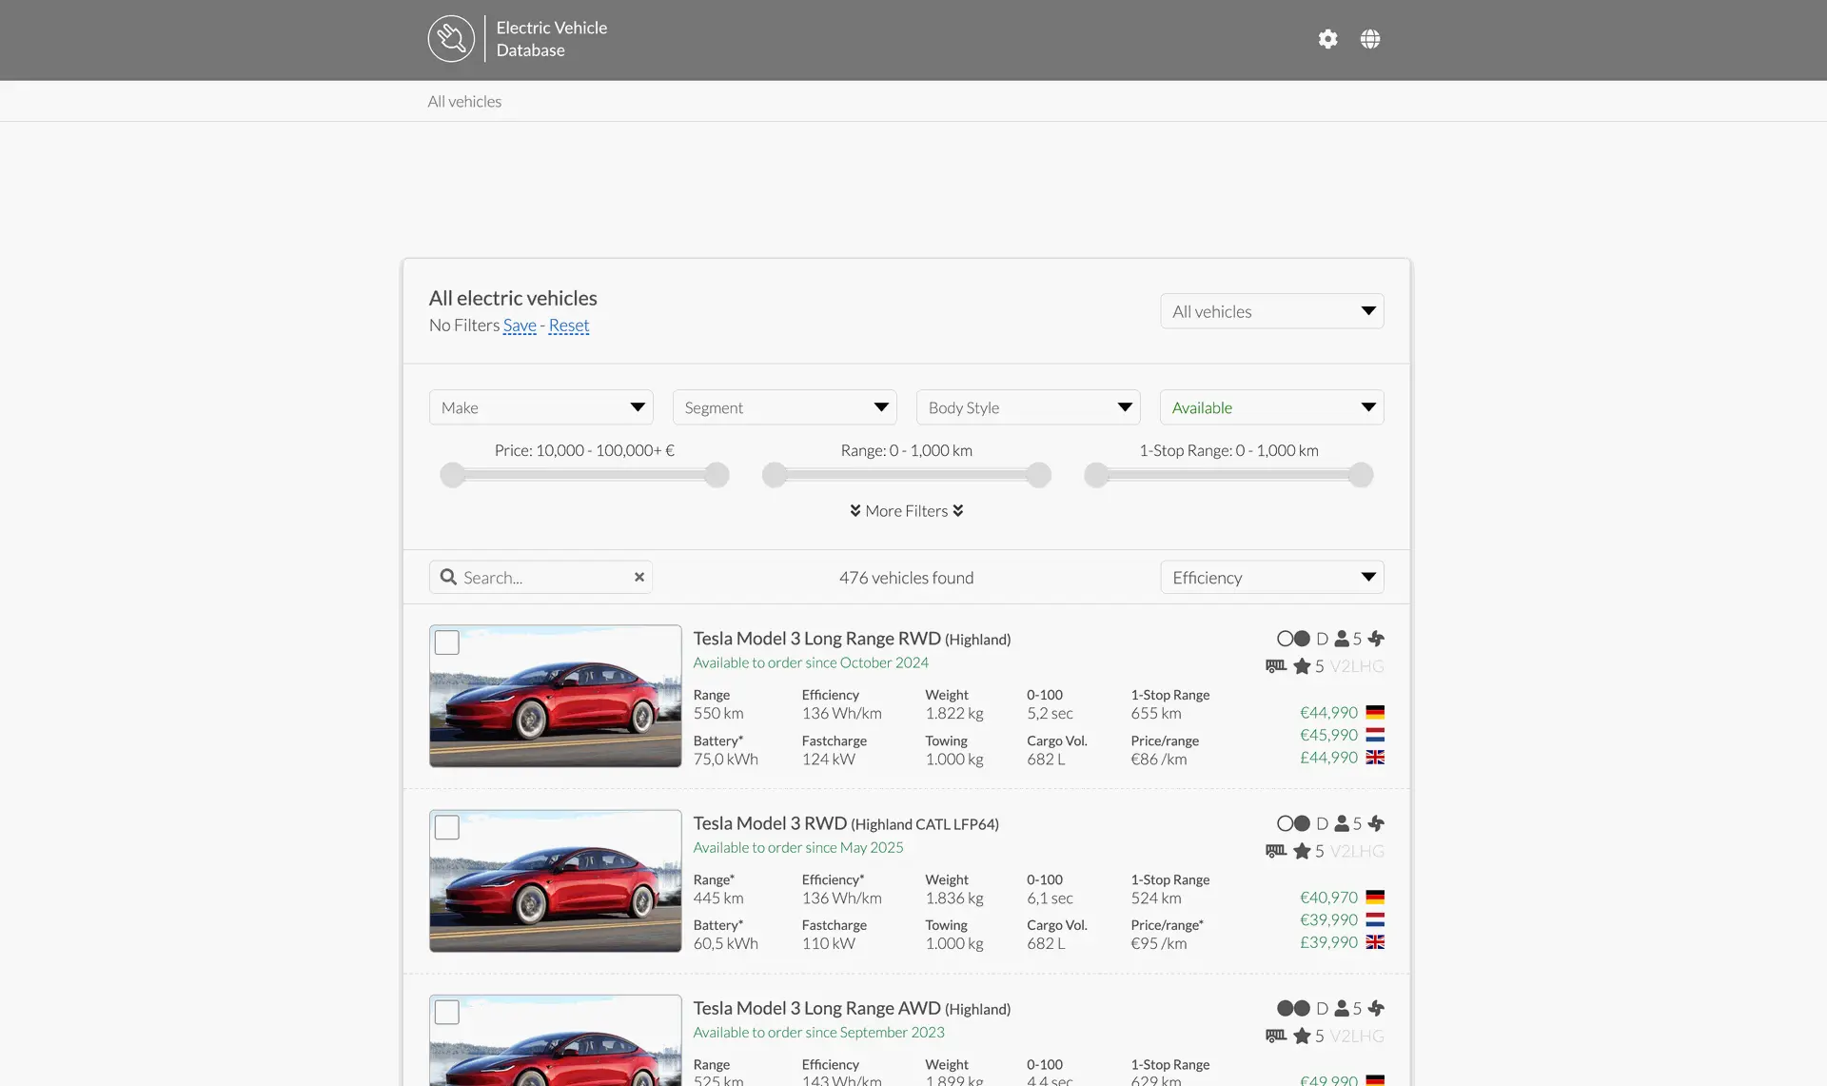Open the Available status dropdown

tap(1271, 407)
